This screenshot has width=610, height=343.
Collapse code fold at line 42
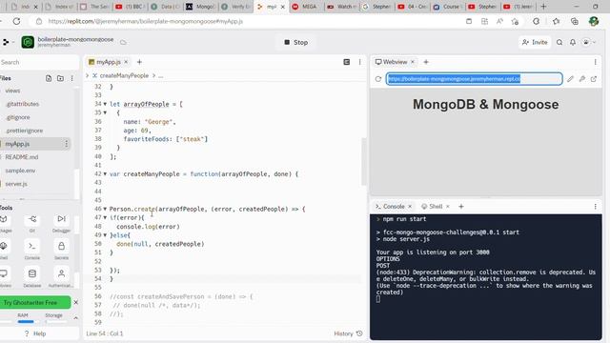pos(105,173)
